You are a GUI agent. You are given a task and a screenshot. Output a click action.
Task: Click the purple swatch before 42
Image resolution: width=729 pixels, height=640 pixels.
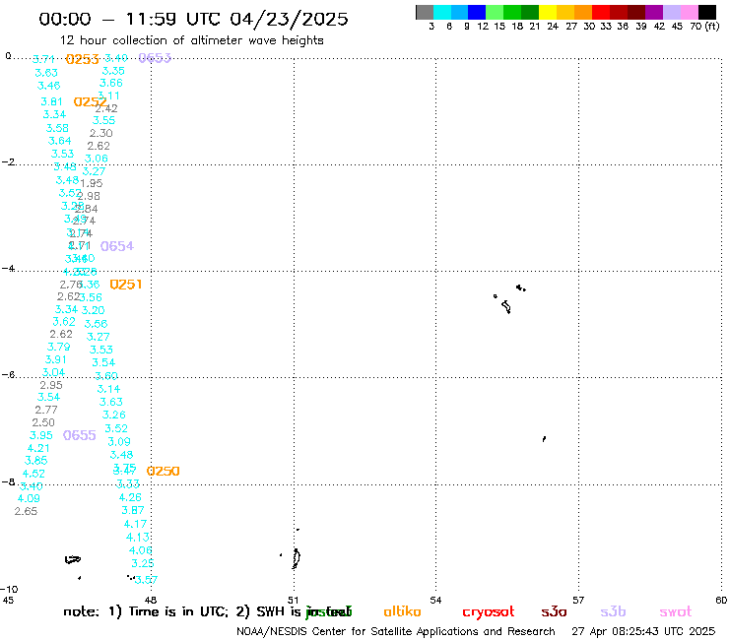(654, 12)
